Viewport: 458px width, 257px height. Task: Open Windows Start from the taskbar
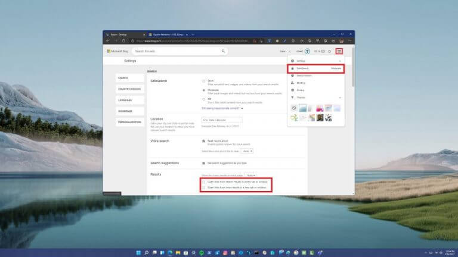pyautogui.click(x=138, y=253)
